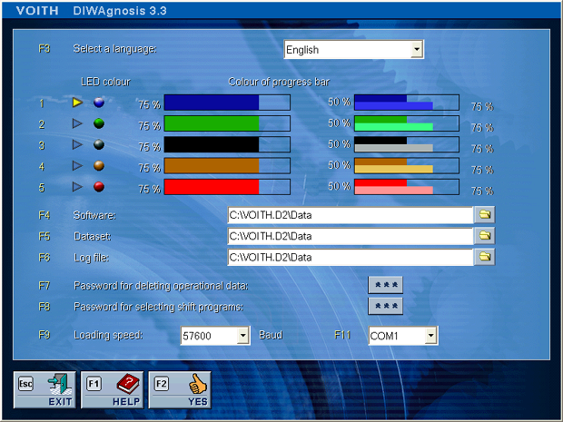Click the black 75 % single progress bar
The image size is (563, 422).
pos(227,144)
